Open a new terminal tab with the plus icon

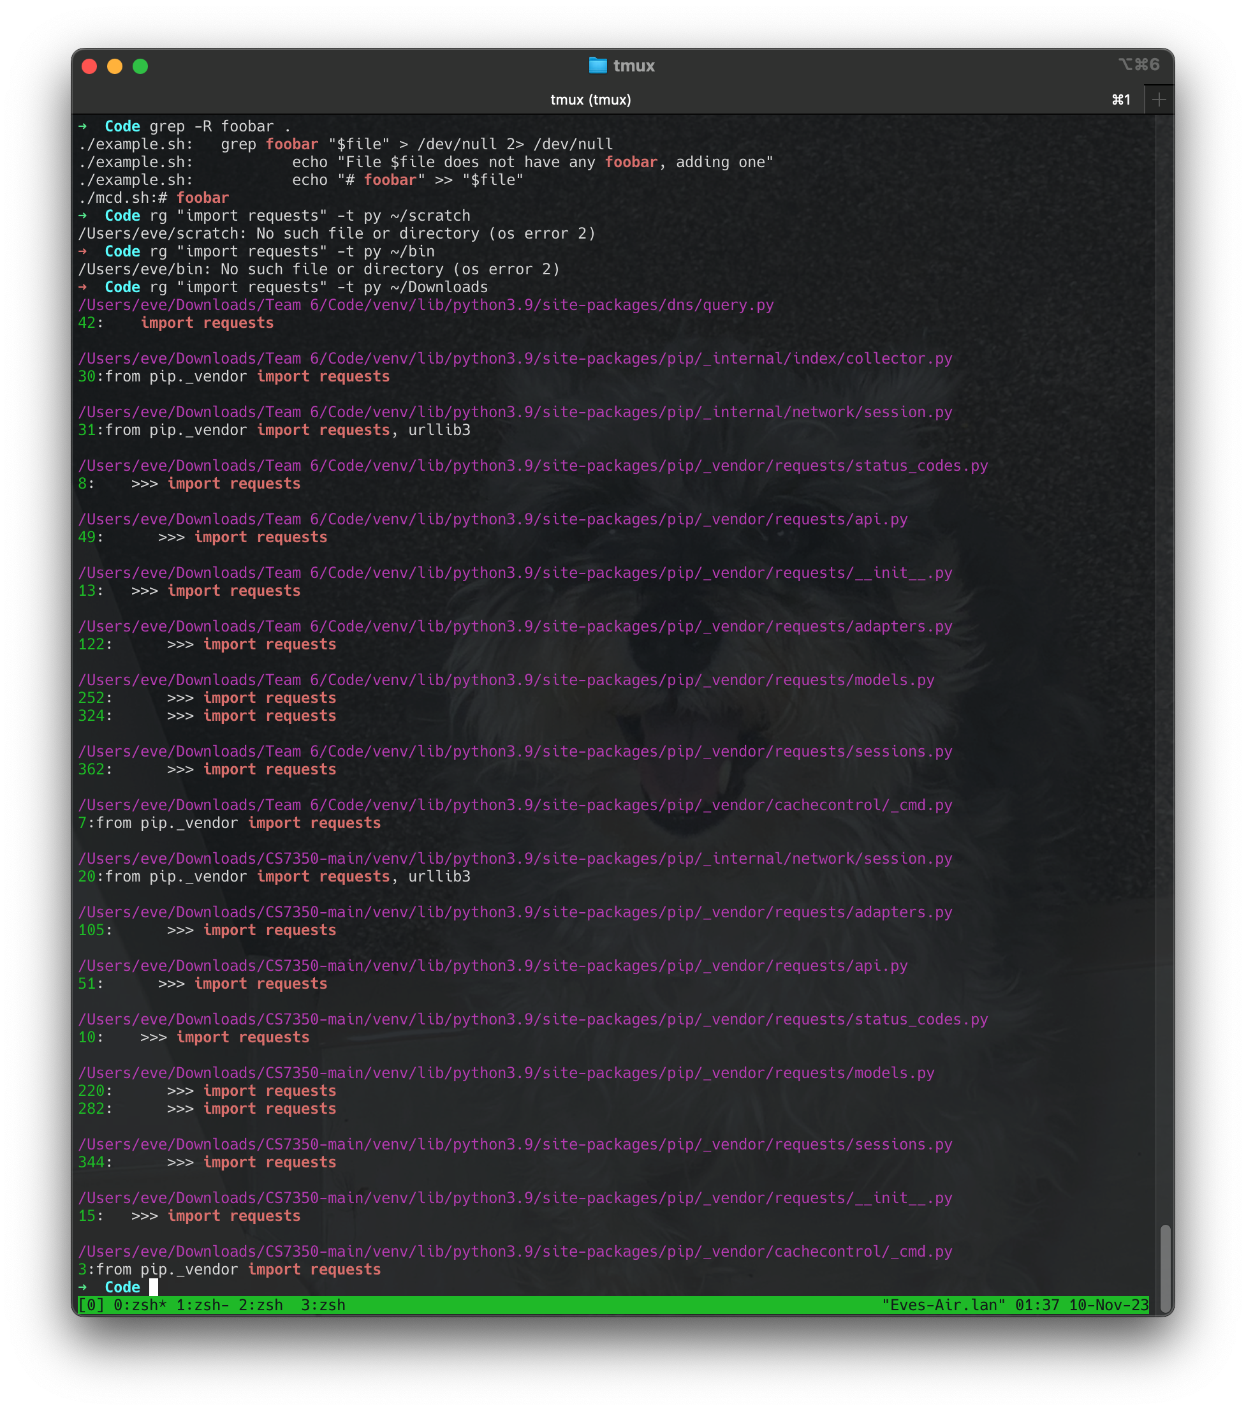(x=1160, y=99)
